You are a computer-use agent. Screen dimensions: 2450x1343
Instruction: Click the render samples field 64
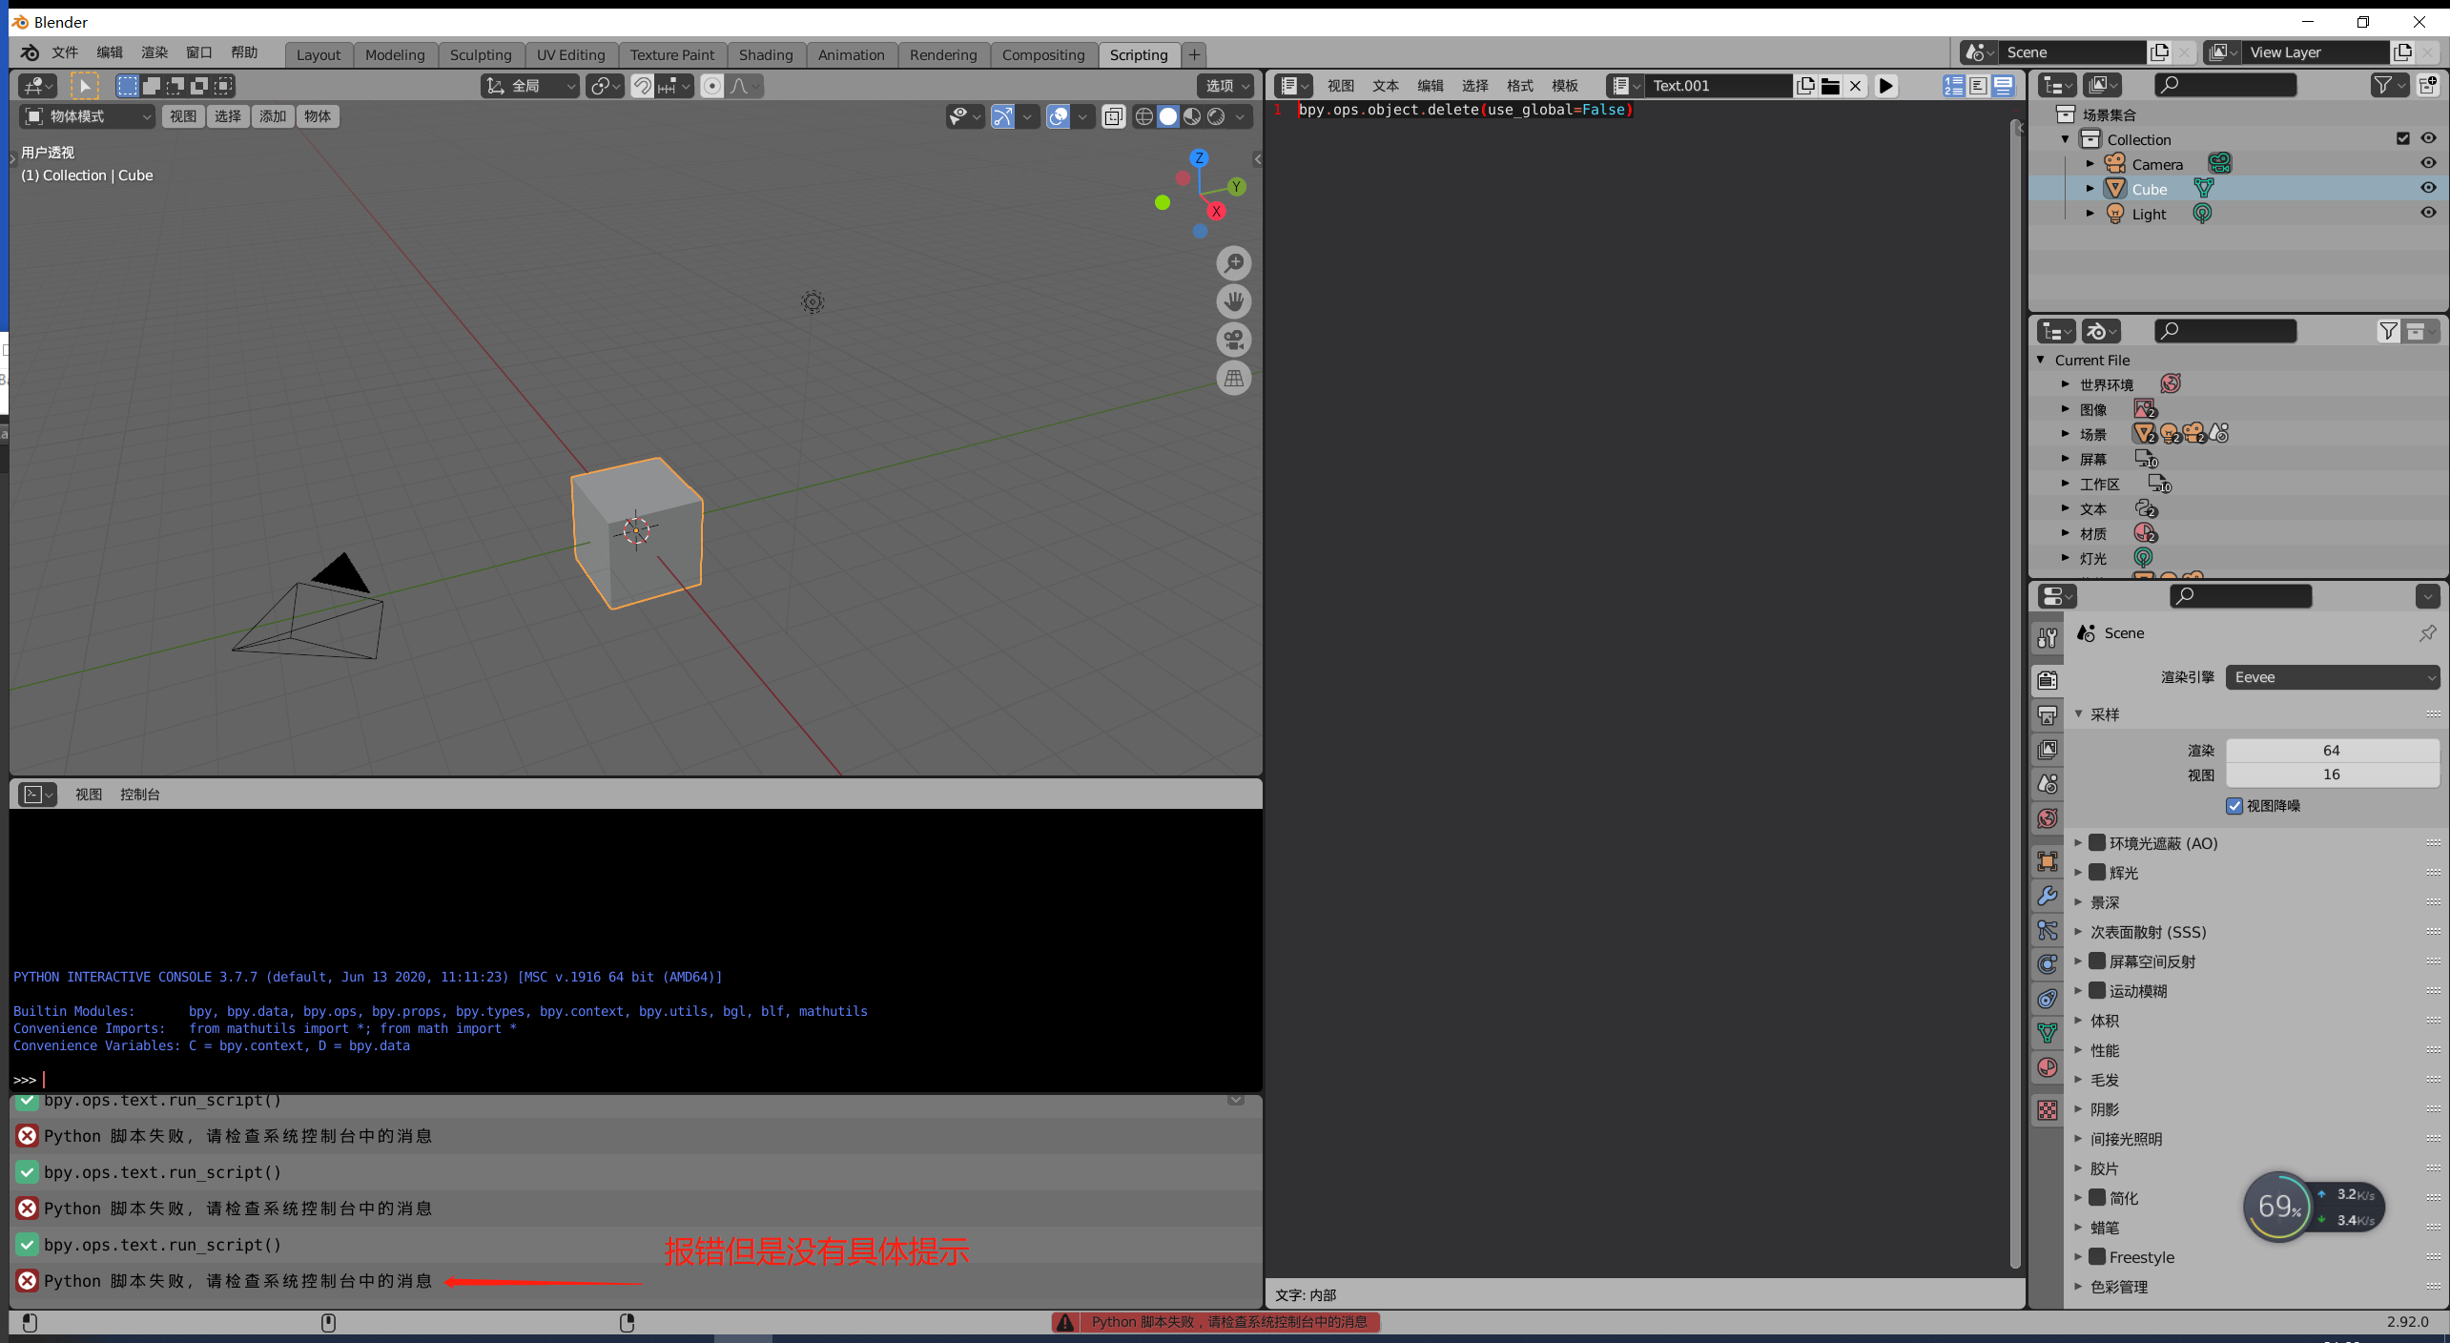pyautogui.click(x=2333, y=751)
